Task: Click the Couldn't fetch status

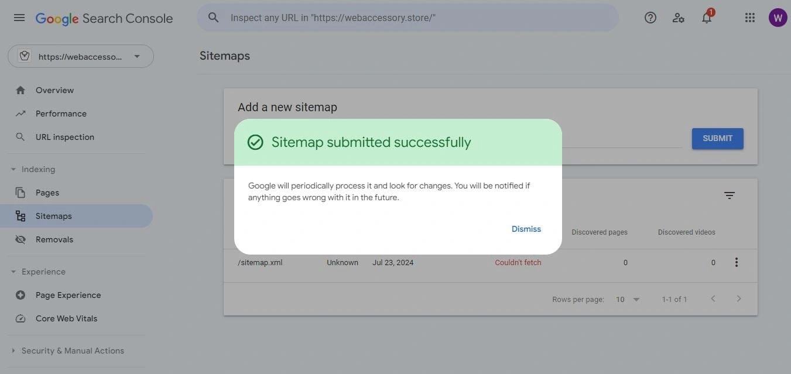Action: (x=518, y=262)
